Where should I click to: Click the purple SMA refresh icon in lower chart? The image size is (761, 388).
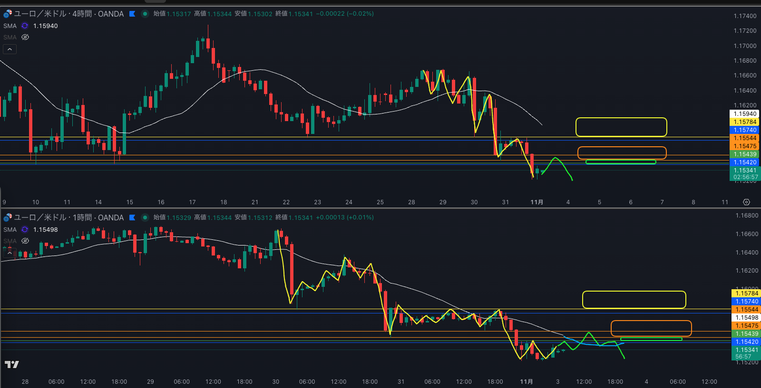[x=25, y=229]
